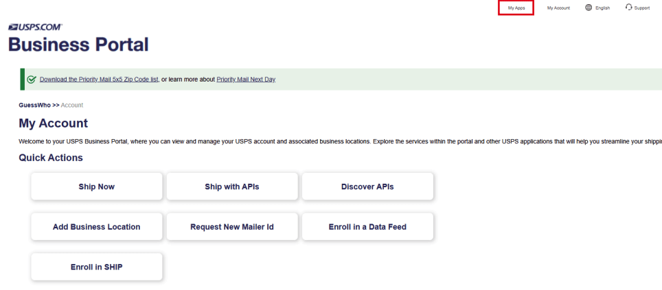Click the green checkmark notice icon

click(31, 80)
